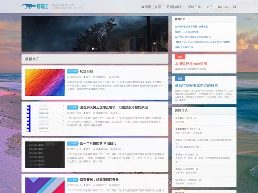Viewport: 258px width, 193px height.
Task: Click 乏味日常 tag beside 防空警报 post
Action: pyautogui.click(x=72, y=179)
